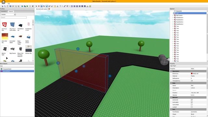Choose the Rotate circular-arrow tool
Viewport: 208px width, 117px height.
(x=44, y=6)
